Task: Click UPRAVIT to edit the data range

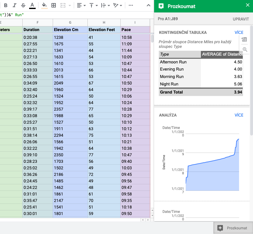Action: pyautogui.click(x=241, y=19)
